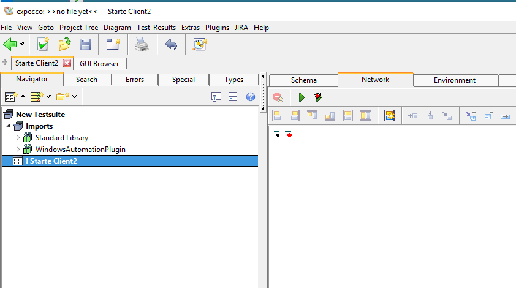Screen dimensions: 516x288
Task: Open the new folder dropdown arrow
Action: pyautogui.click(x=74, y=97)
